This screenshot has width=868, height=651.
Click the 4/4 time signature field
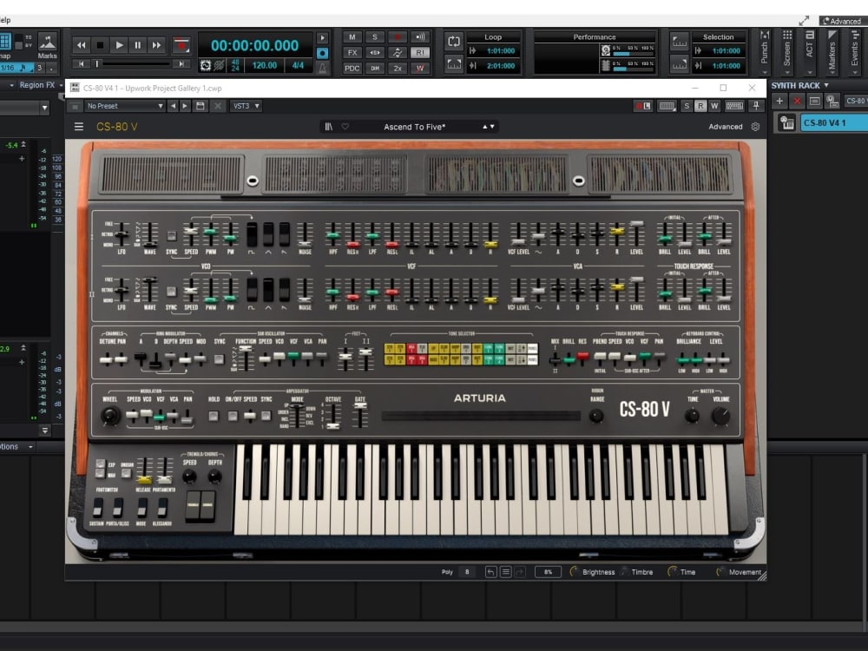point(298,65)
